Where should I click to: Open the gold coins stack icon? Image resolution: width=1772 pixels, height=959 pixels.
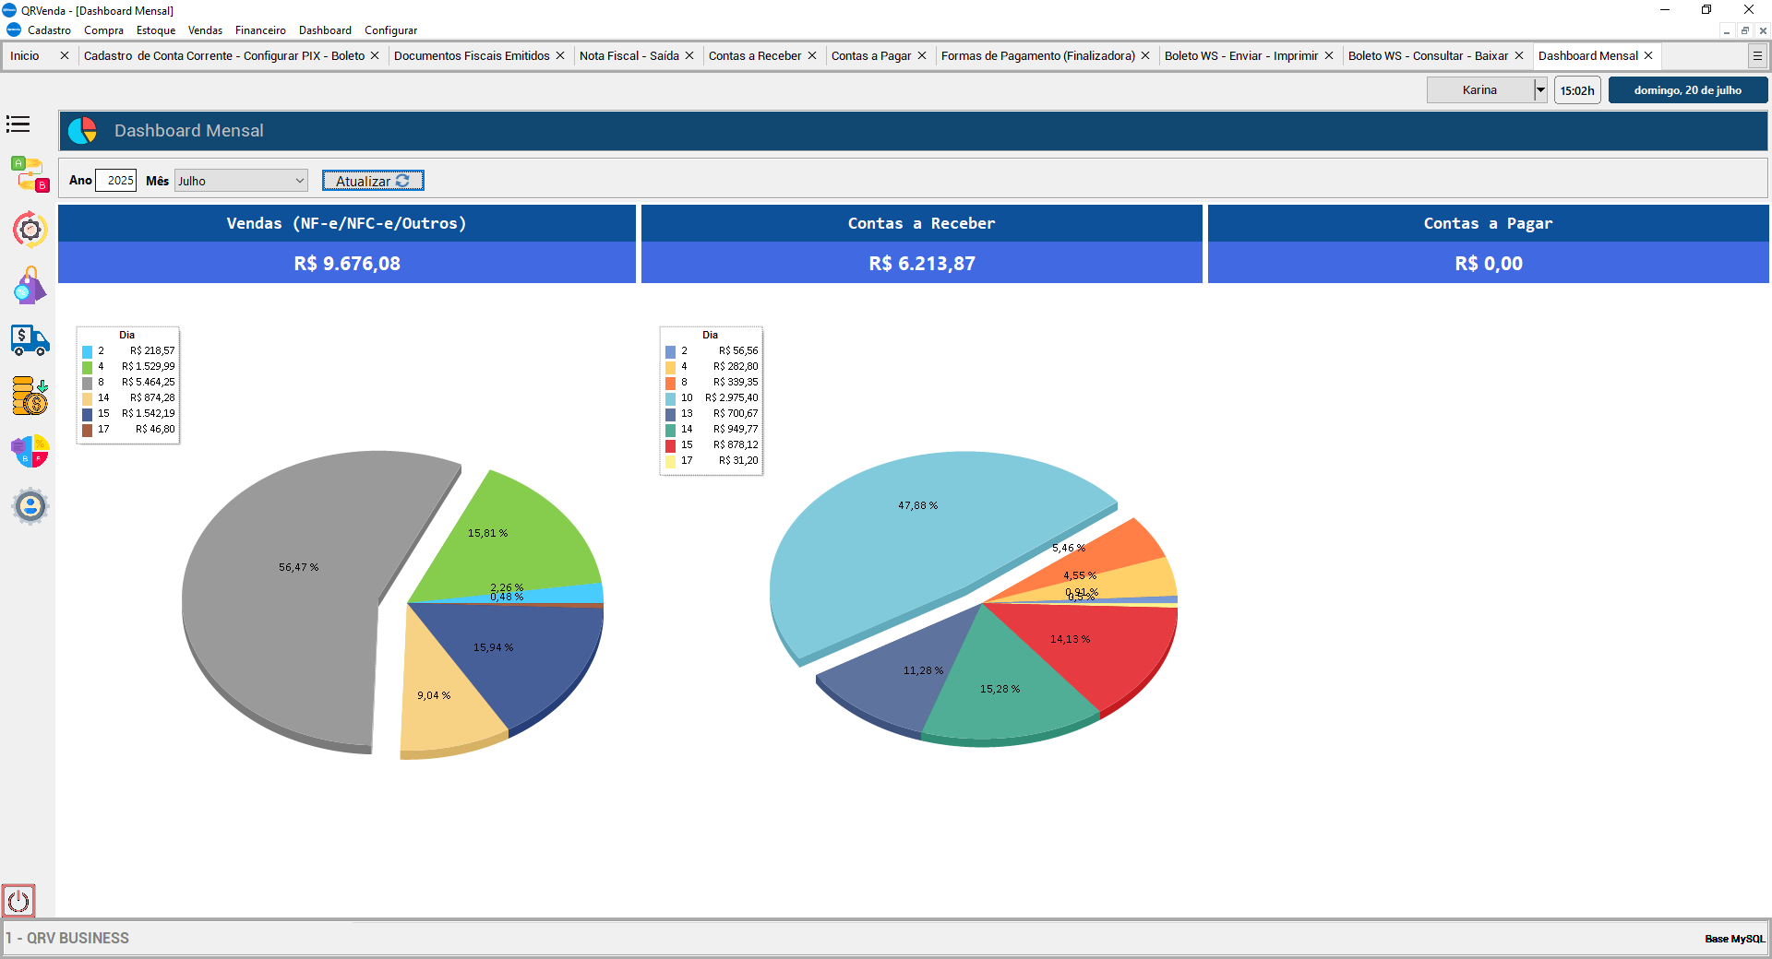(30, 396)
